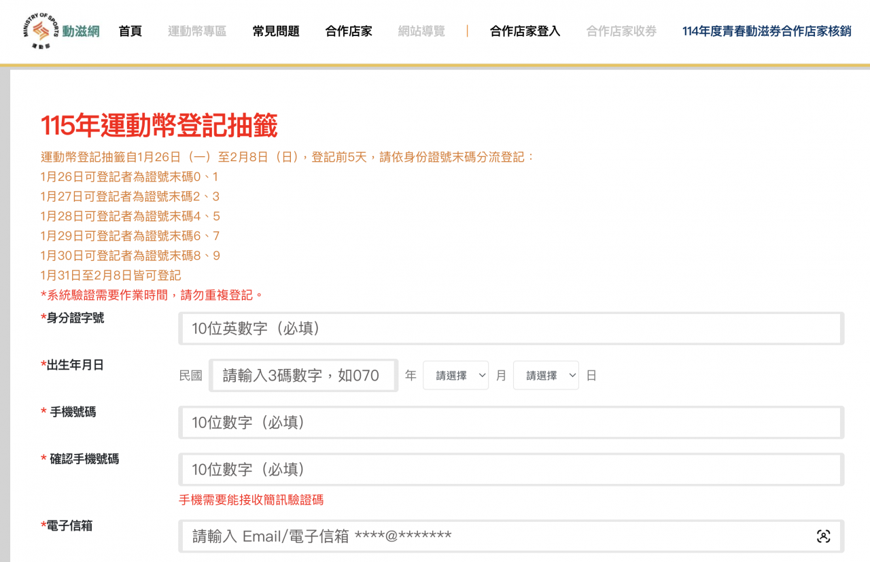
Task: Focus the 身分證字號 input field
Action: click(510, 328)
